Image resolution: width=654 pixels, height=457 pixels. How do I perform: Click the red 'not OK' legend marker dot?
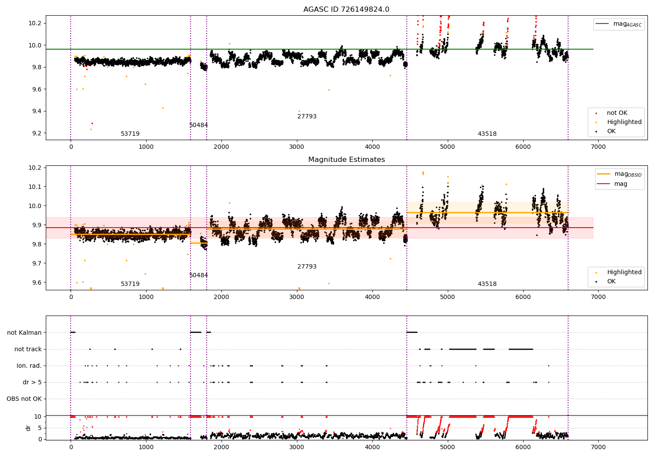pyautogui.click(x=596, y=113)
